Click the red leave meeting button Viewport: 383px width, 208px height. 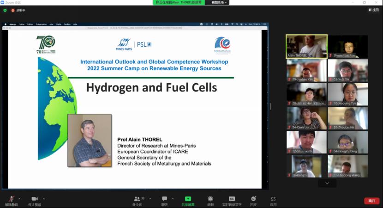tap(371, 201)
